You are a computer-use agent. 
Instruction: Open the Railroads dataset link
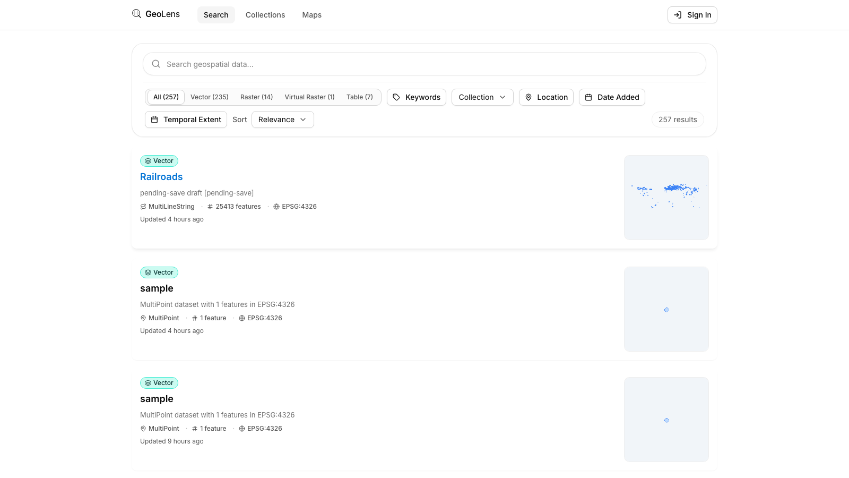click(161, 176)
